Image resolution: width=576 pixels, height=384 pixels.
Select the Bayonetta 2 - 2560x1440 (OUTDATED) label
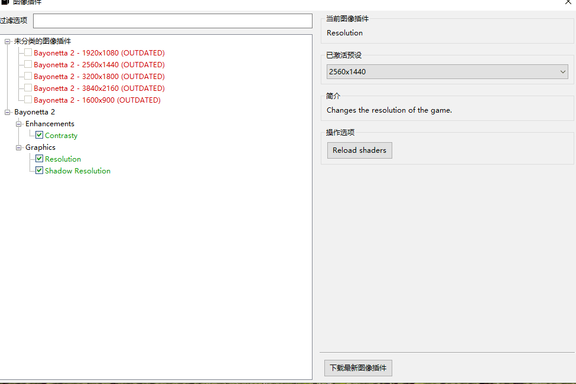click(x=99, y=64)
